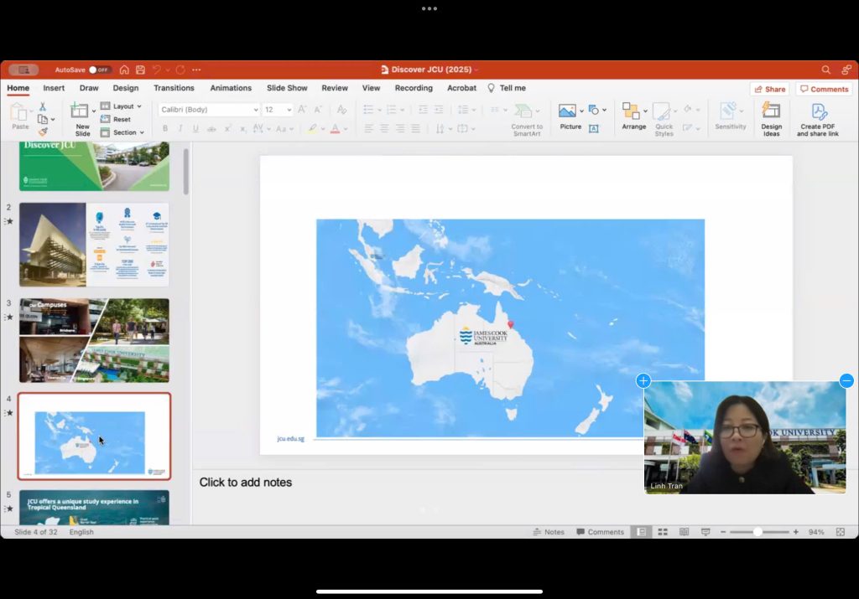Click Tell me search
This screenshot has width=859, height=599.
tap(506, 88)
